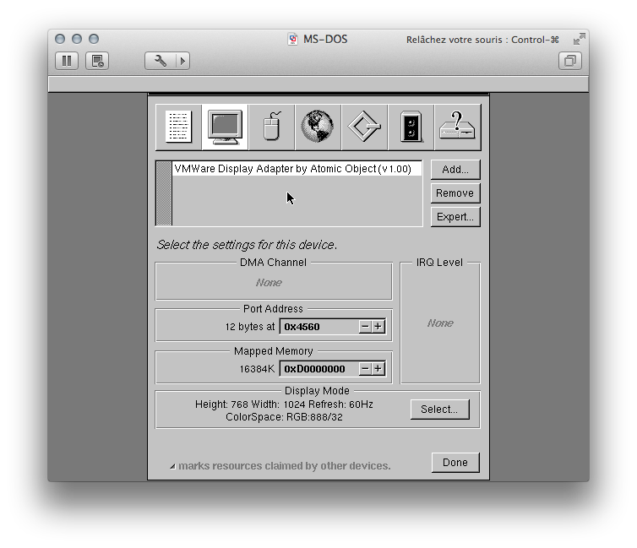Switch to Unity view button
Image resolution: width=637 pixels, height=548 pixels.
tap(570, 61)
